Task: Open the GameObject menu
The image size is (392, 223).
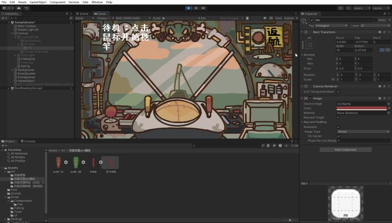Action: [x=37, y=2]
